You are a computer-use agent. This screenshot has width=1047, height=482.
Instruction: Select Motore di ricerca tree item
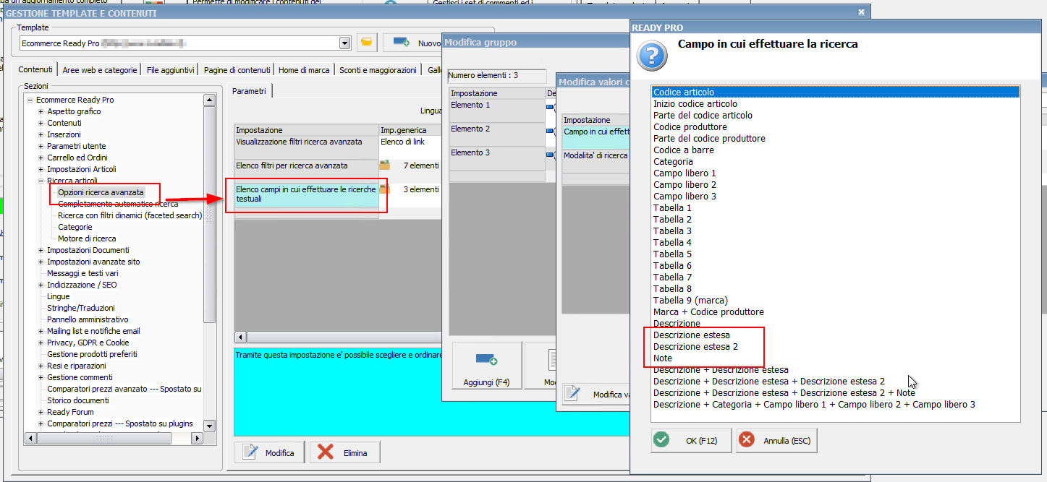[87, 238]
